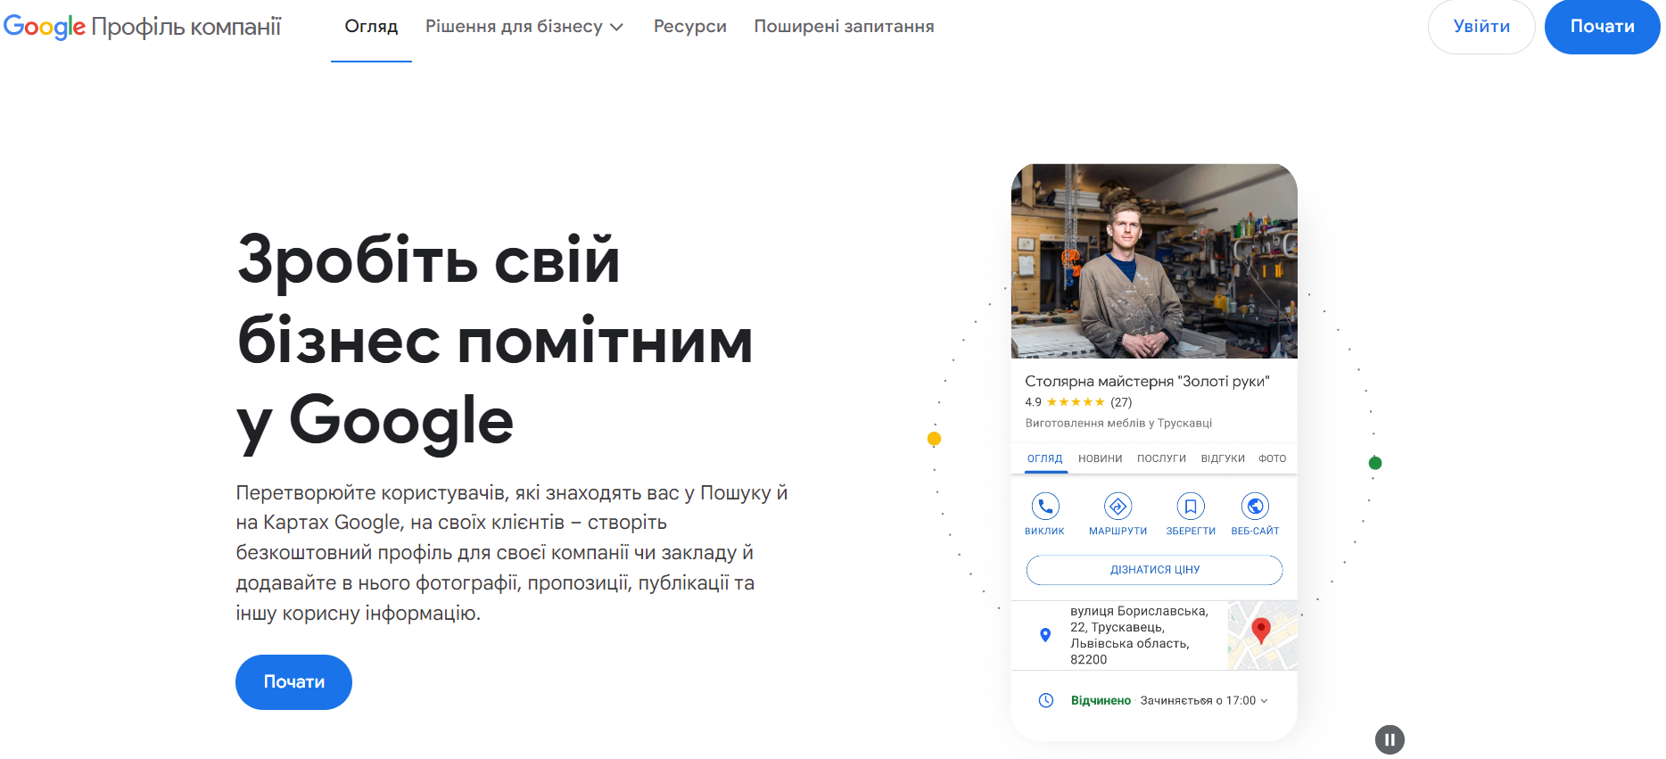Click the Почати button below the description
1666x759 pixels.
[x=293, y=682]
